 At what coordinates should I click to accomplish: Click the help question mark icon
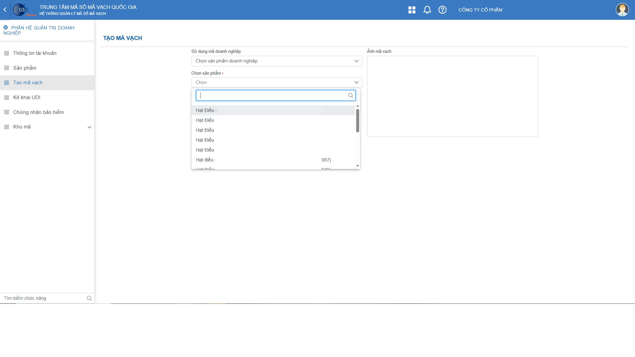click(x=442, y=10)
